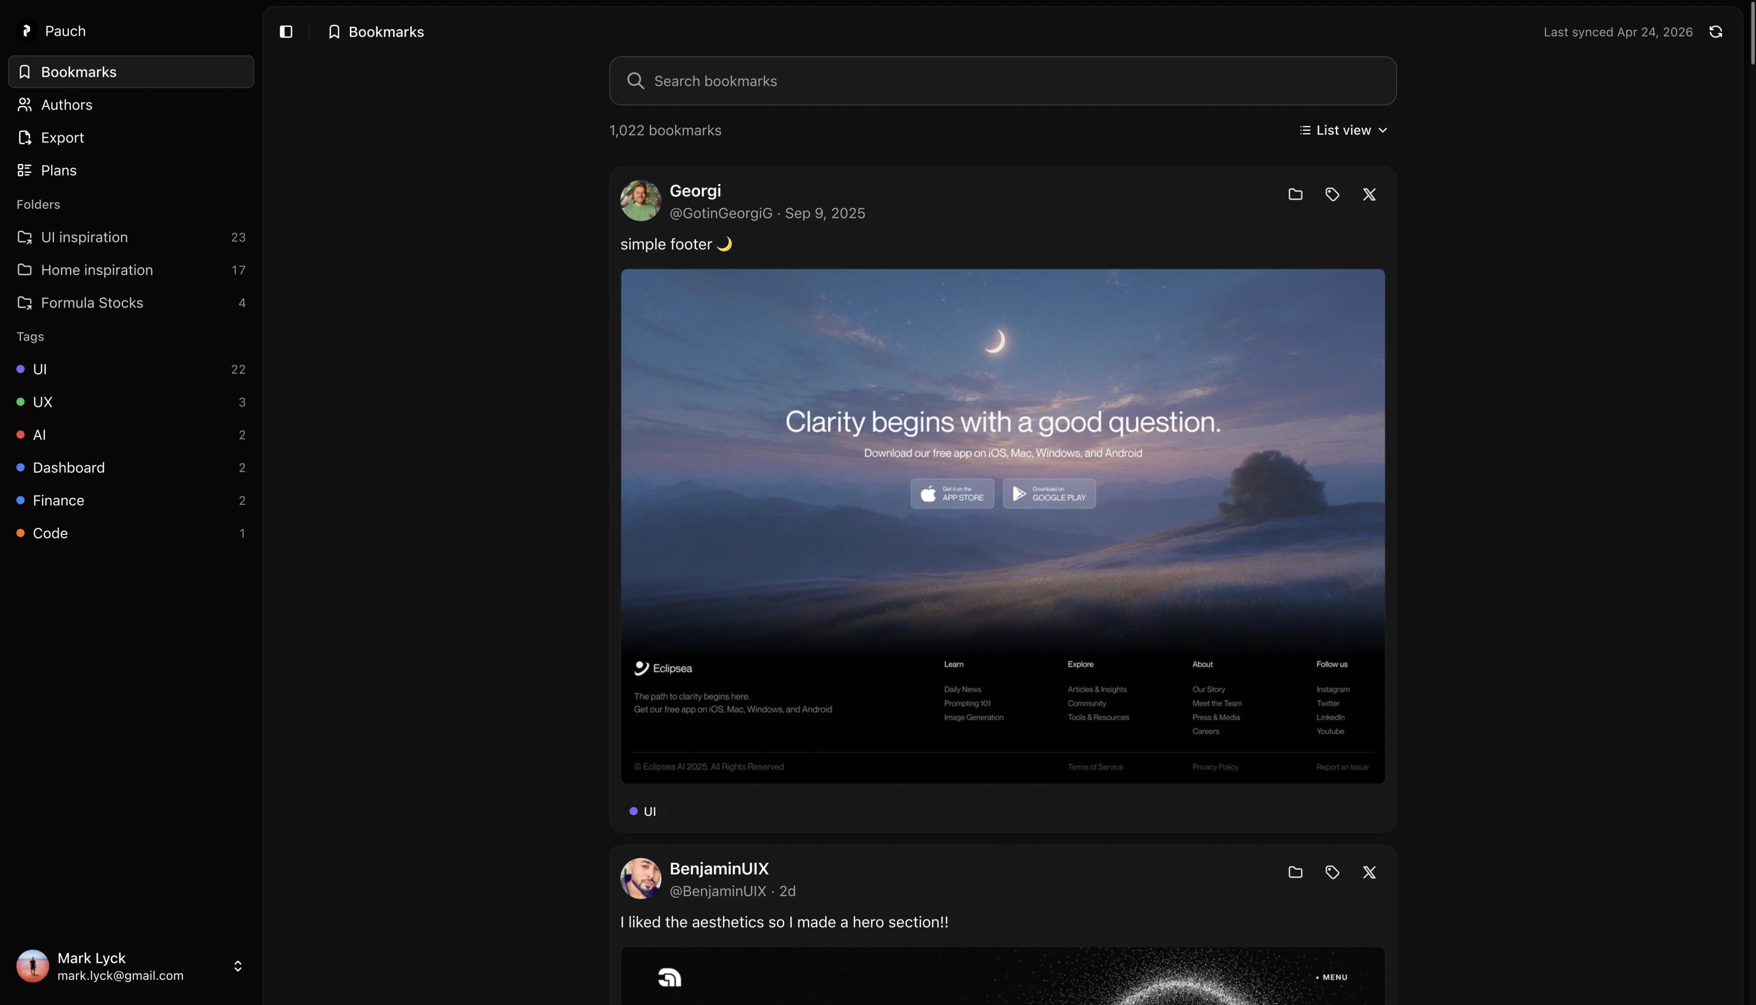Click the mark.lyck@gmail.com email
This screenshot has width=1756, height=1005.
(120, 975)
